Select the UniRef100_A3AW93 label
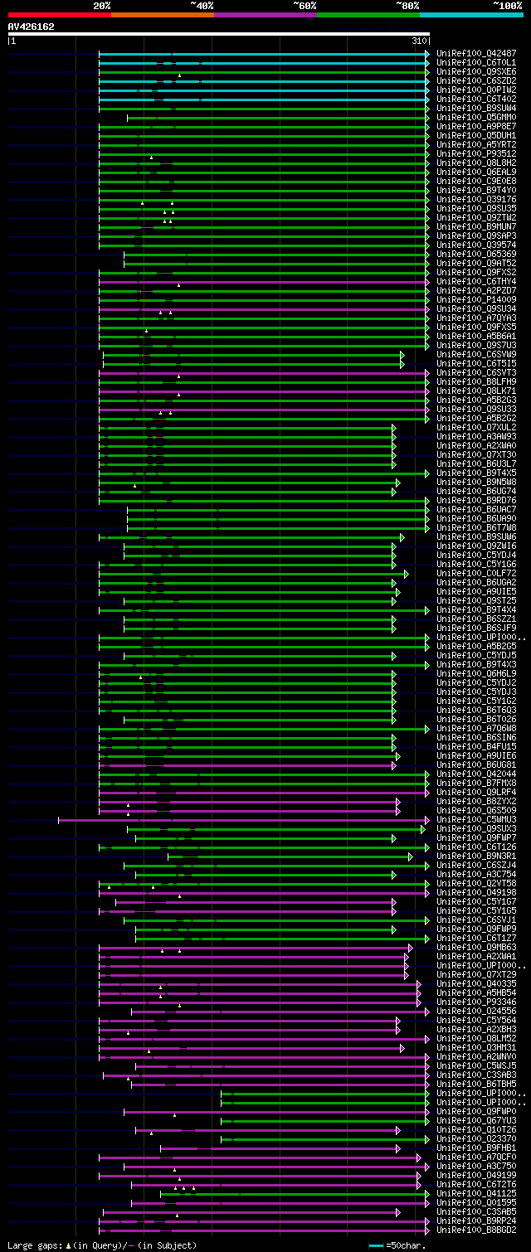The height and width of the screenshot is (1252, 531). pos(476,436)
